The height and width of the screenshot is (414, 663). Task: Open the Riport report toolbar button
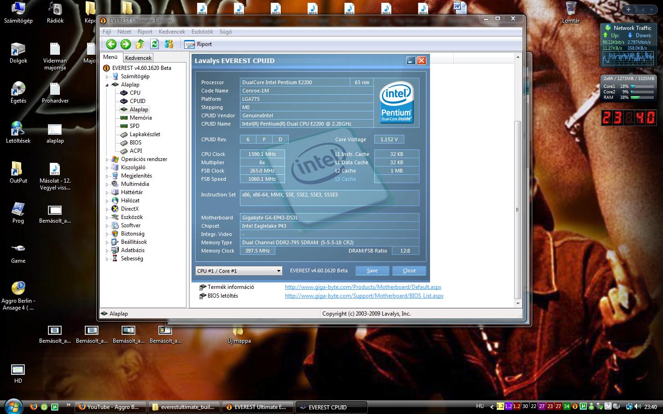[198, 44]
